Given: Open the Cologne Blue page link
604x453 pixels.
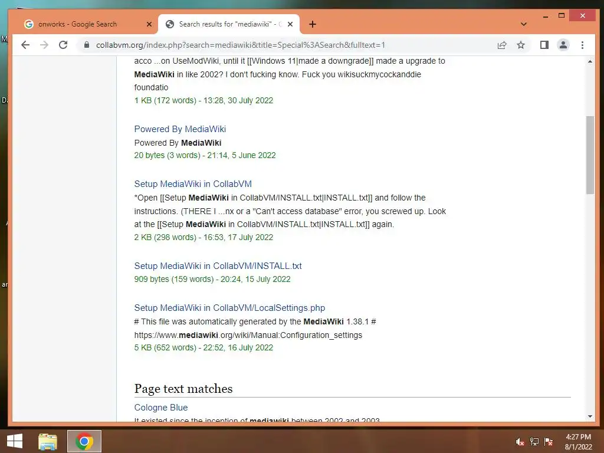Looking at the screenshot, I should click(161, 407).
